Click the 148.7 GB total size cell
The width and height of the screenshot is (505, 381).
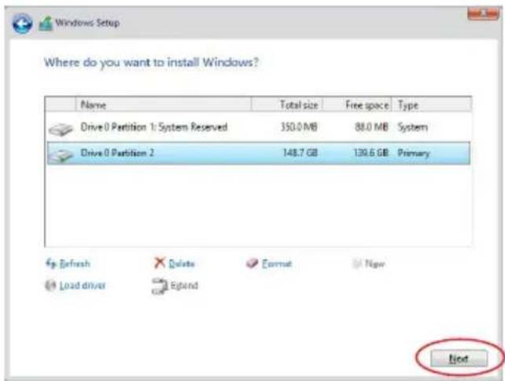[x=300, y=153]
